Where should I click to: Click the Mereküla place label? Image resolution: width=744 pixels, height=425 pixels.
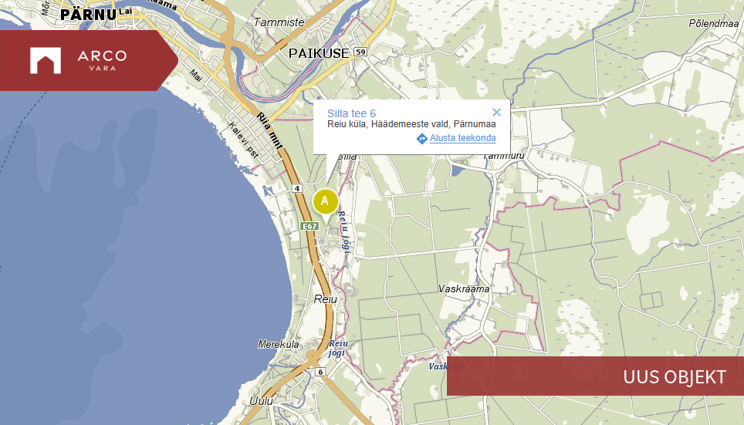[279, 344]
